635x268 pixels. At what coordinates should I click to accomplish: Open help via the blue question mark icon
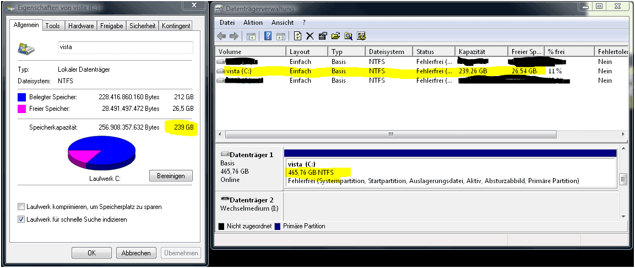tap(268, 36)
